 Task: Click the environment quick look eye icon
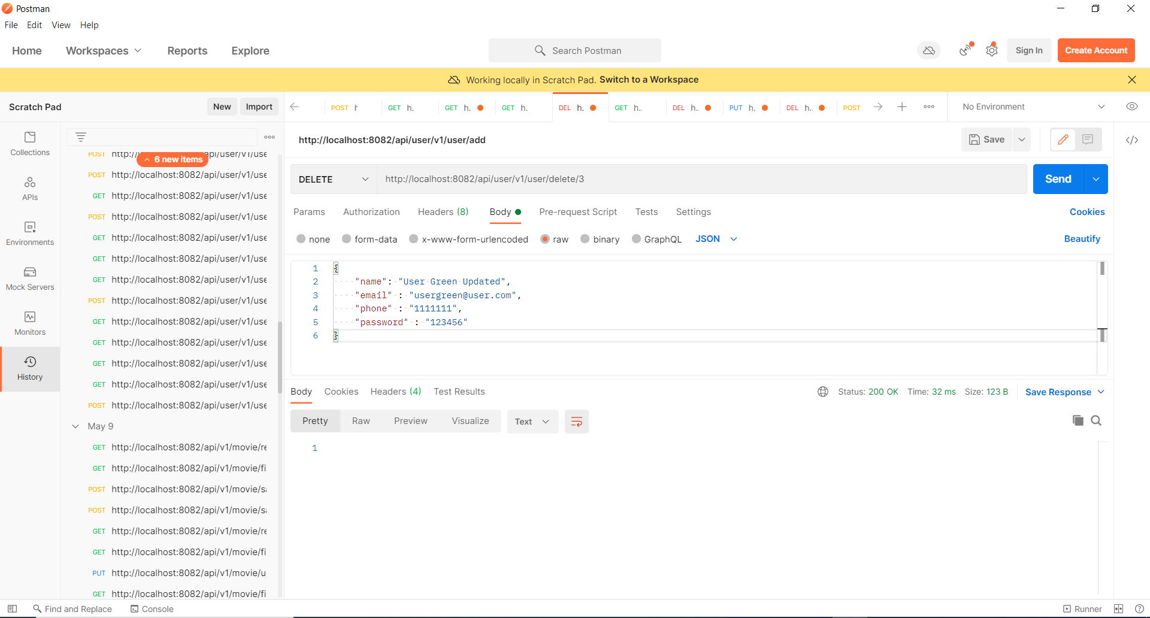1131,107
